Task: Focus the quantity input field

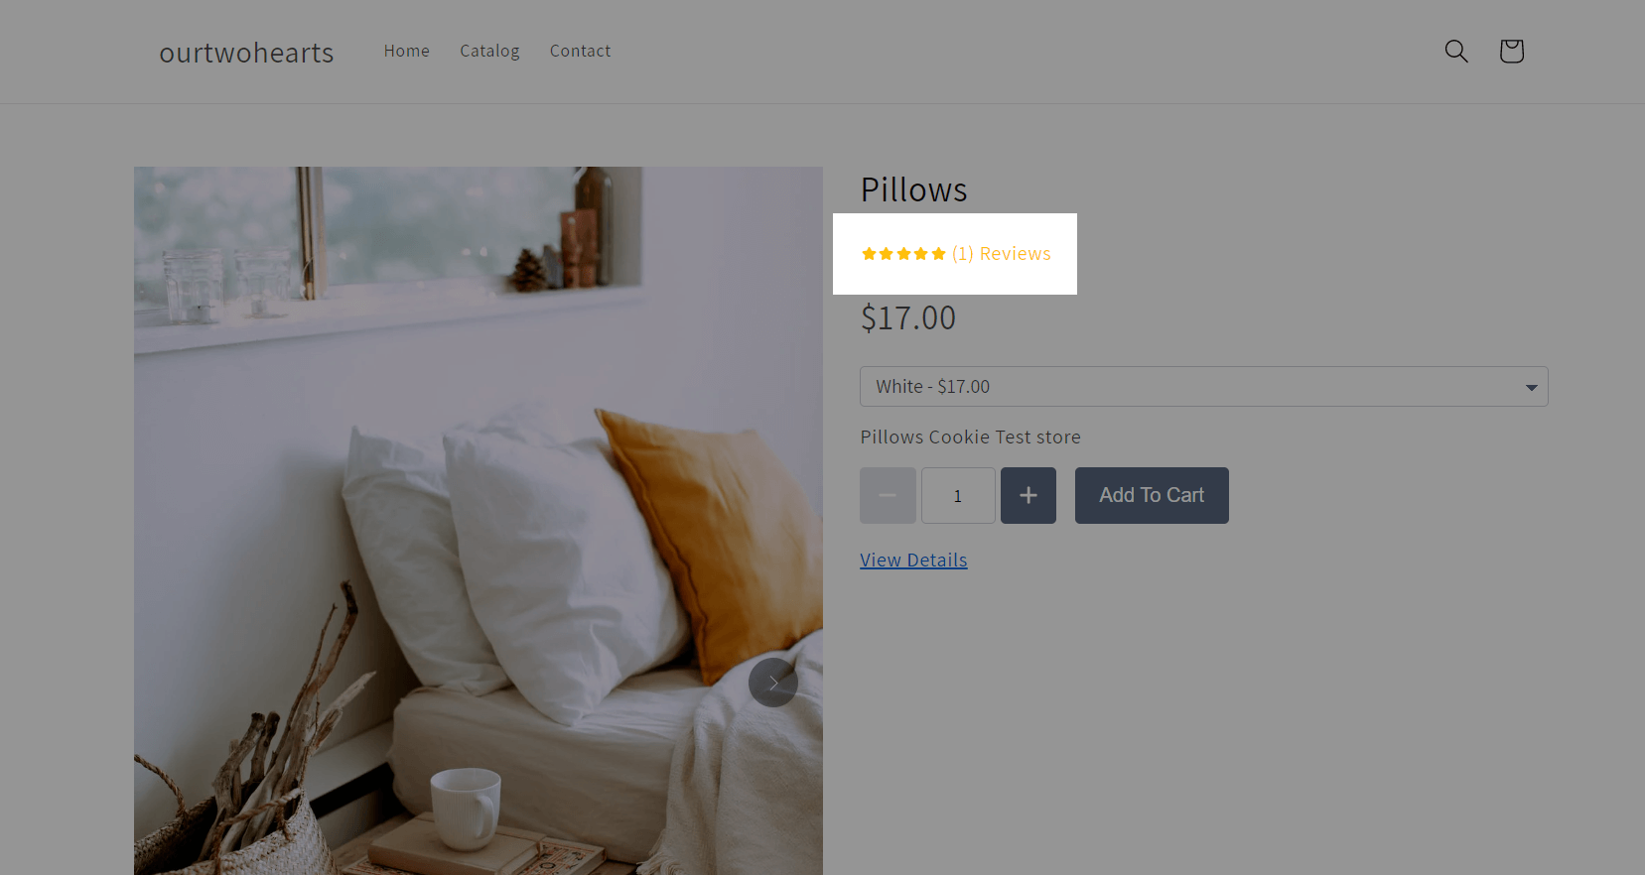Action: [958, 495]
